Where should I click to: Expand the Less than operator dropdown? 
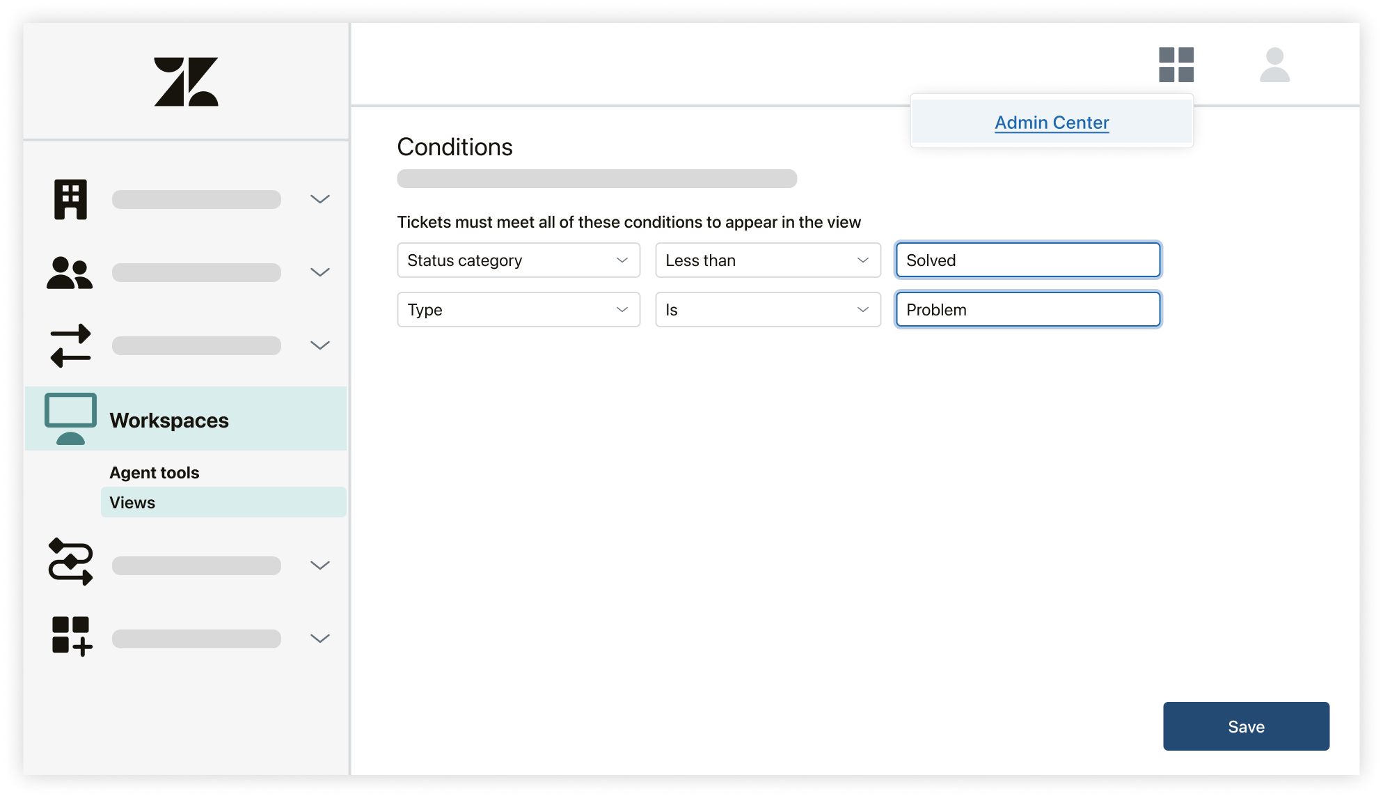click(766, 260)
